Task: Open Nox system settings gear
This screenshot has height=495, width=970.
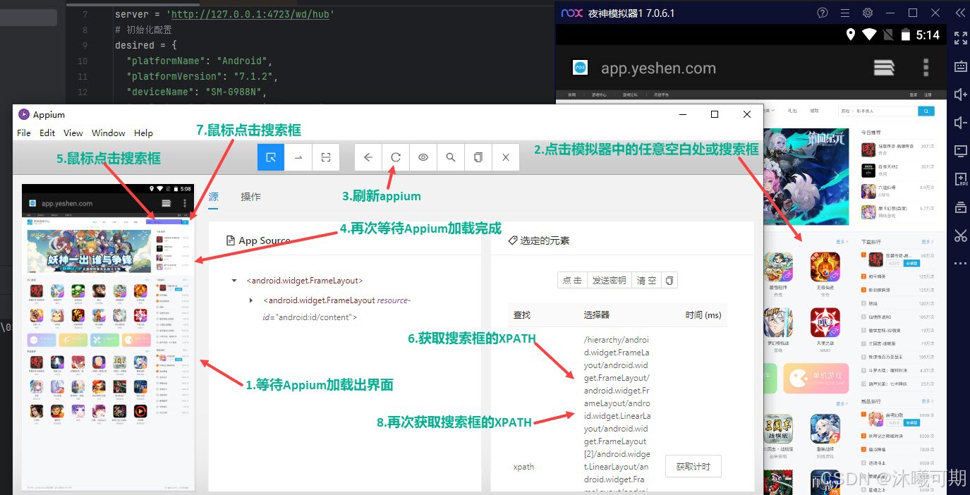Action: [868, 13]
